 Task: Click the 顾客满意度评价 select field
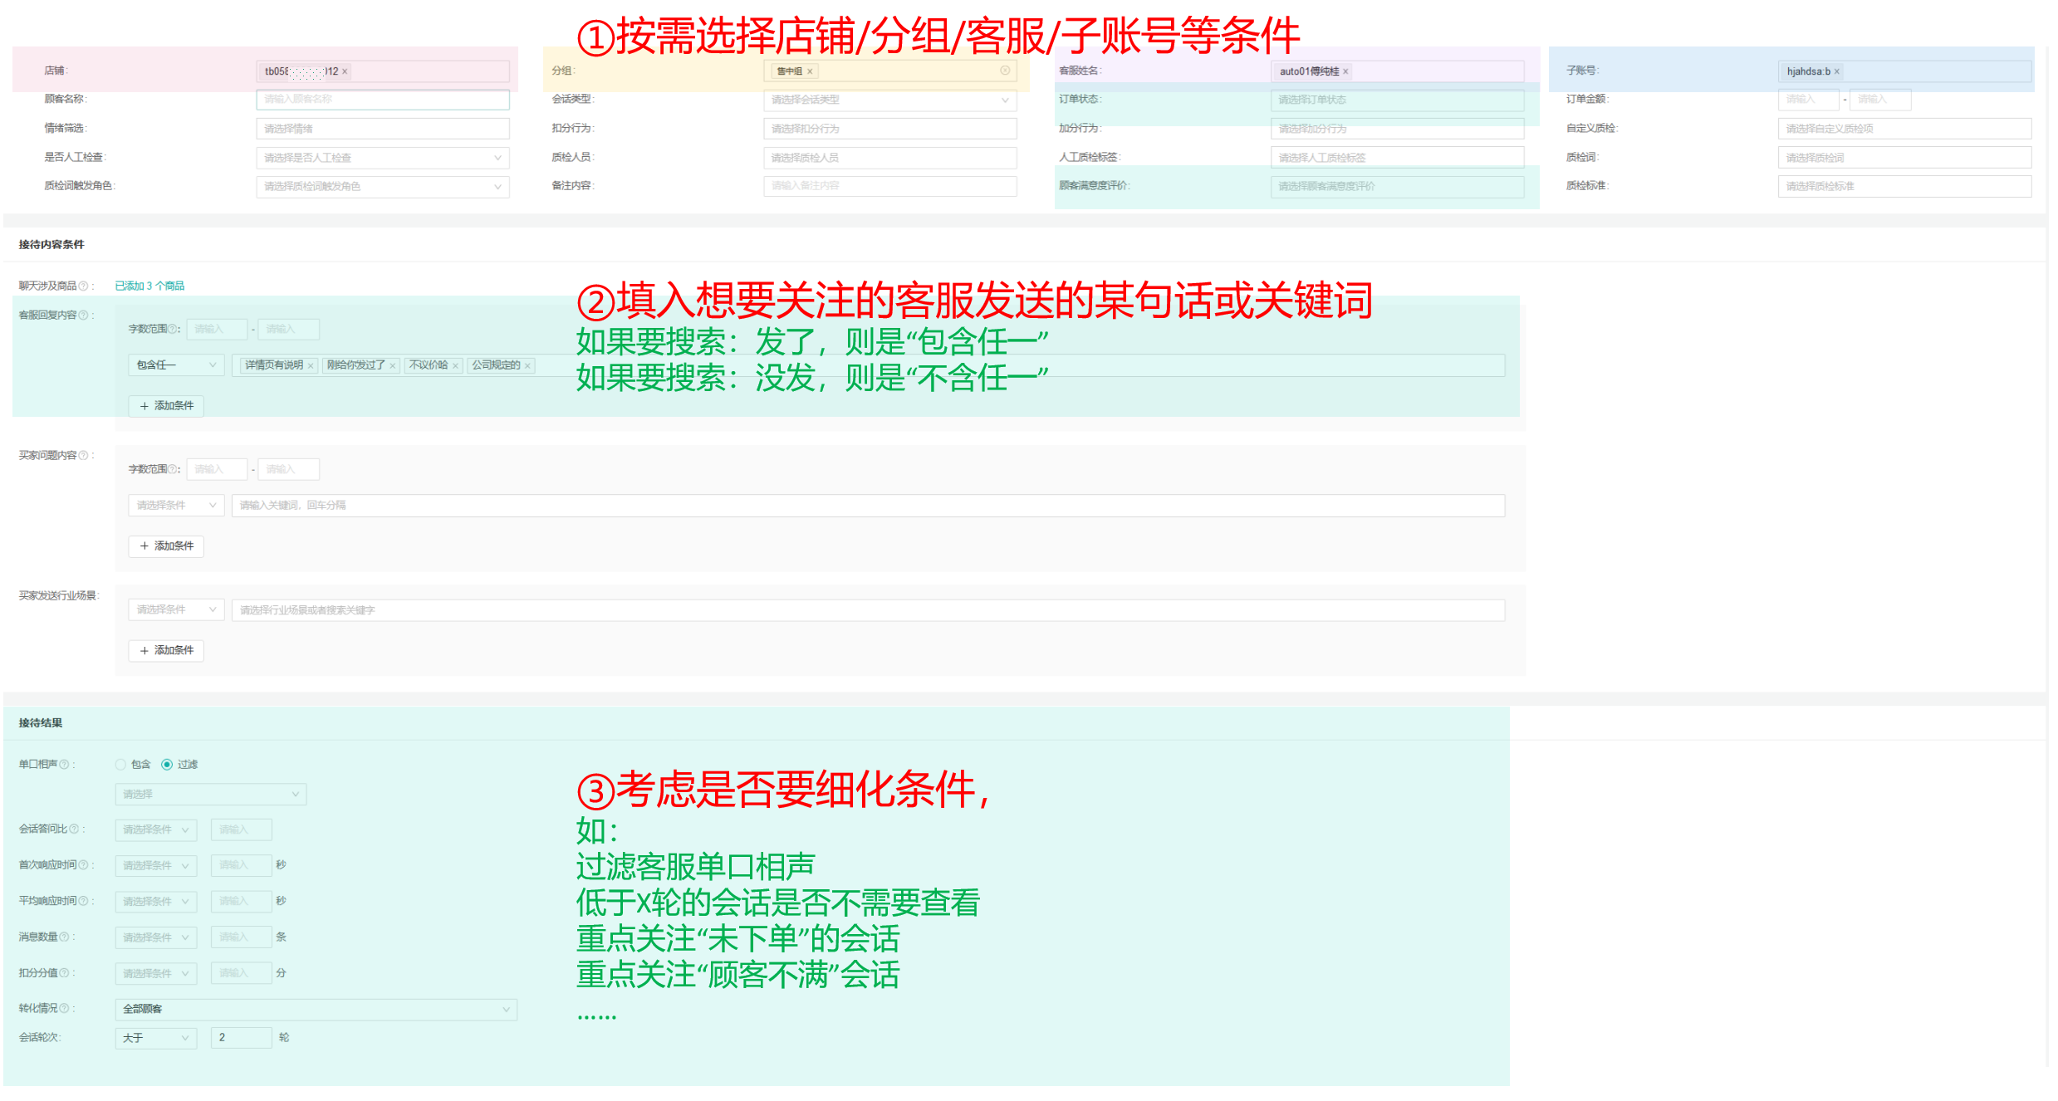click(1397, 186)
